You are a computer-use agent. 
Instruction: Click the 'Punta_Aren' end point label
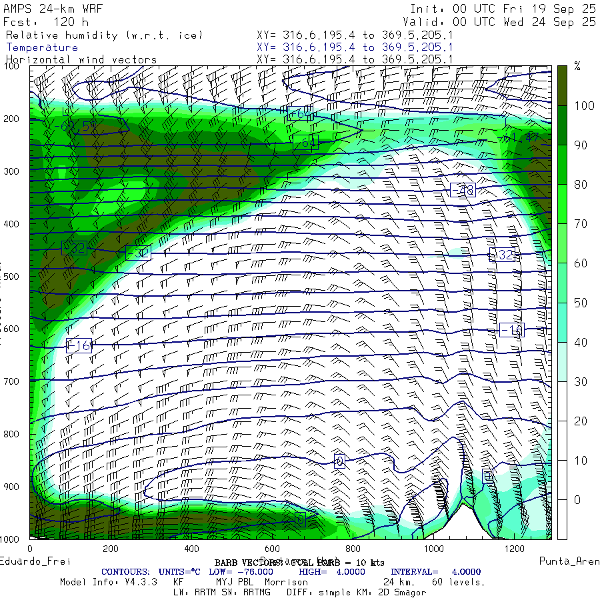click(569, 561)
